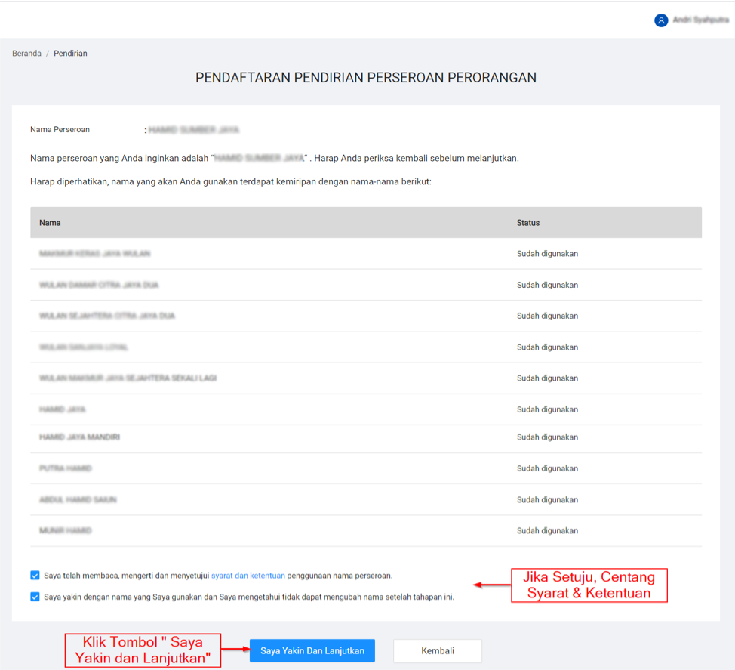Click the page title heading text
This screenshot has height=670, width=735.
[366, 78]
